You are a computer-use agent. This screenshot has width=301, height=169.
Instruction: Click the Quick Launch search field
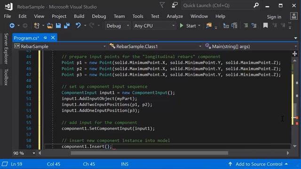[x=217, y=5]
